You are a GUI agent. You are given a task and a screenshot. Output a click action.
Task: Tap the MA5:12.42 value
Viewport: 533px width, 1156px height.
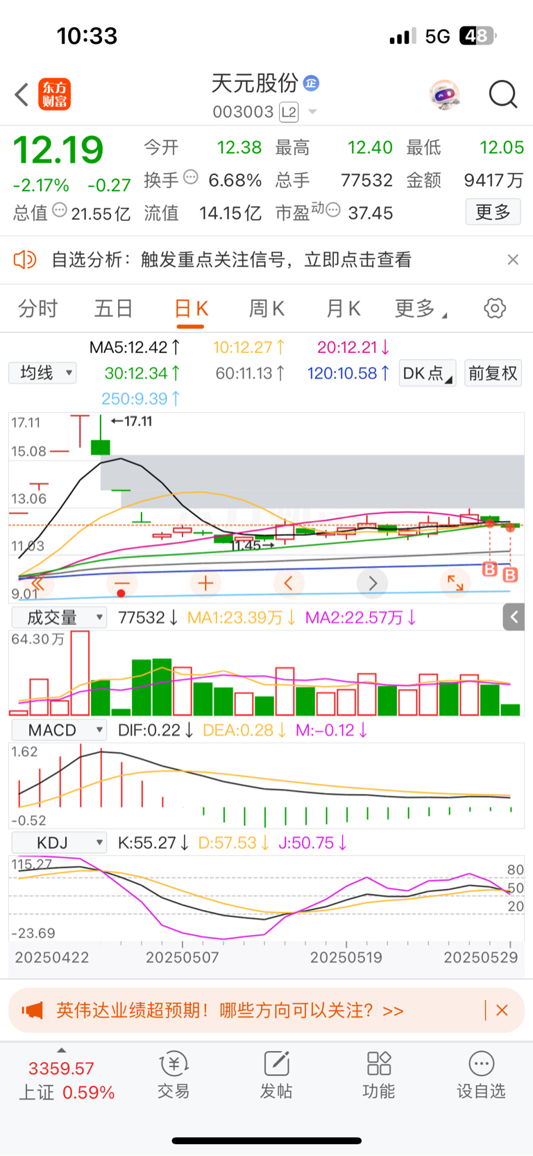click(x=135, y=347)
